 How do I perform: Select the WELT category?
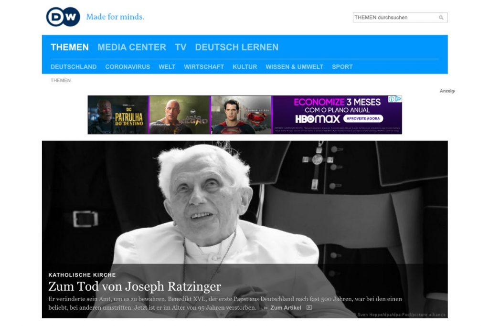coord(167,67)
